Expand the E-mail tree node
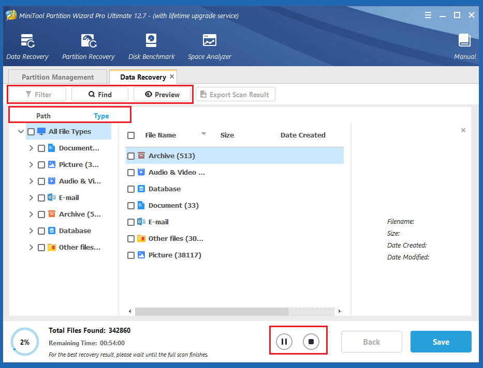The image size is (483, 368). [31, 197]
